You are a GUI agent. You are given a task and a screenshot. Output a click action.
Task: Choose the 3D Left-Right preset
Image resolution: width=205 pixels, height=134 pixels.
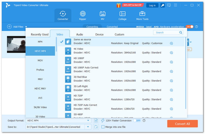click(121, 88)
